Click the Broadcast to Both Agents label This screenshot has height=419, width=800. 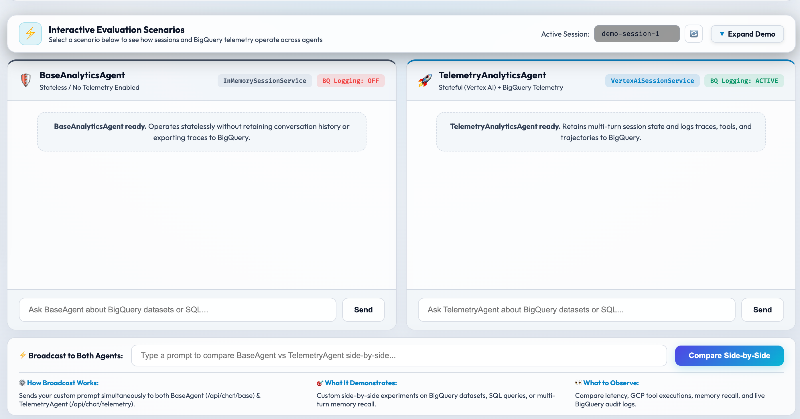coord(76,356)
